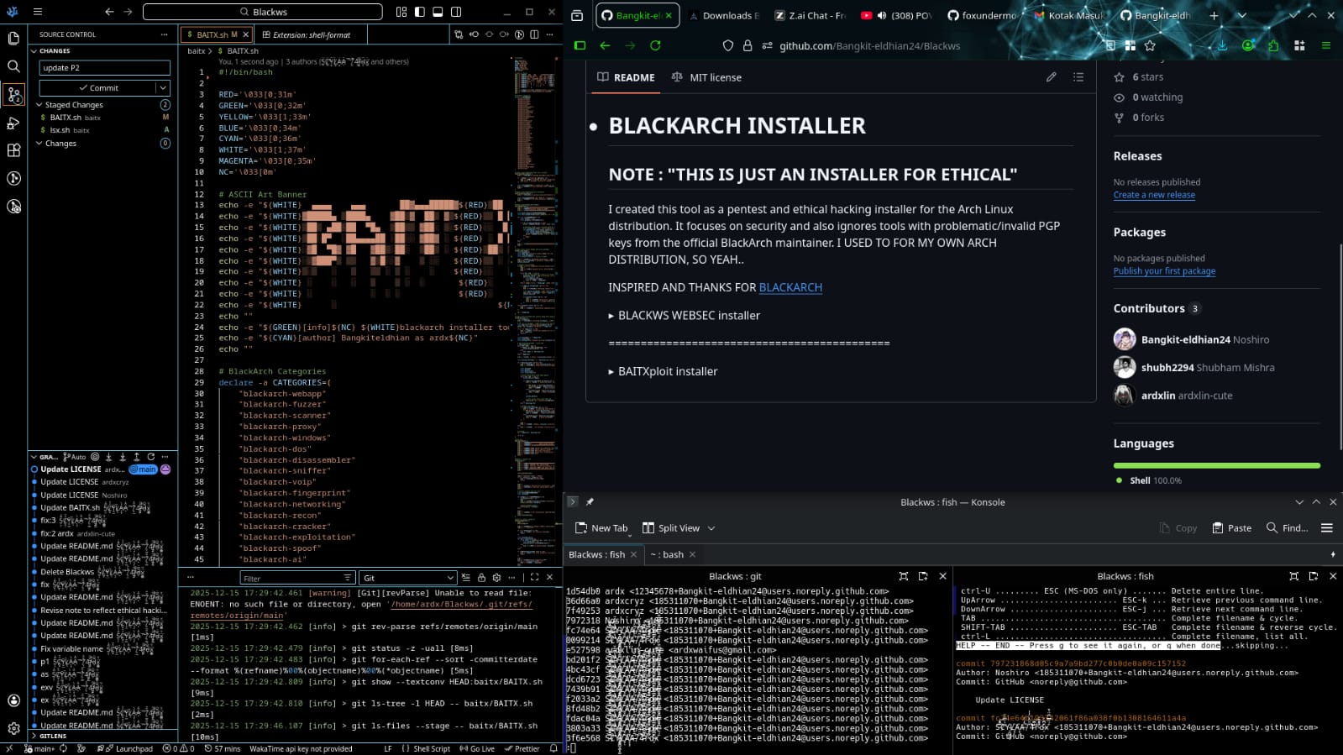Maximize the VS Code Output panel
Screen dimensions: 1343x755
[534, 578]
